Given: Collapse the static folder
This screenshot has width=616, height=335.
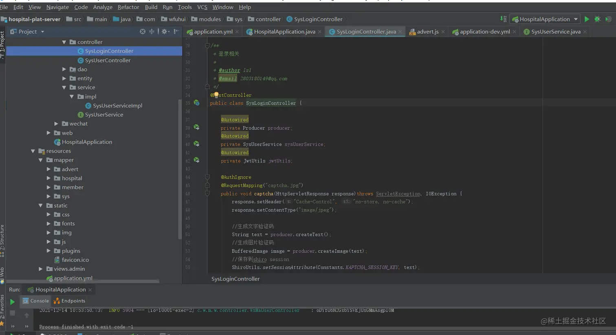Looking at the screenshot, I should pos(41,205).
